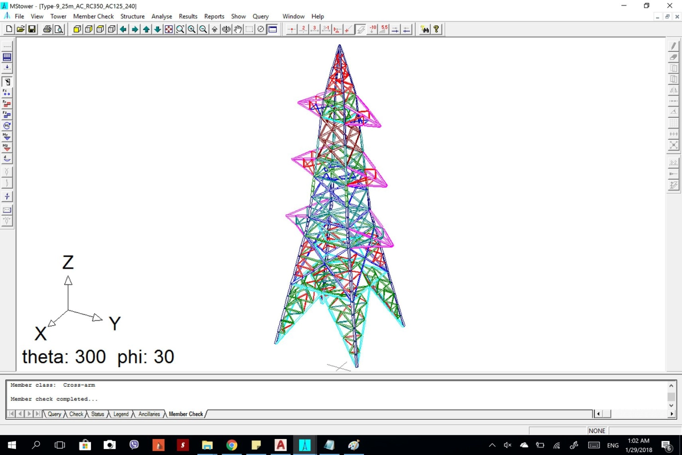
Task: Click the yellow question mark help icon
Action: tap(436, 29)
